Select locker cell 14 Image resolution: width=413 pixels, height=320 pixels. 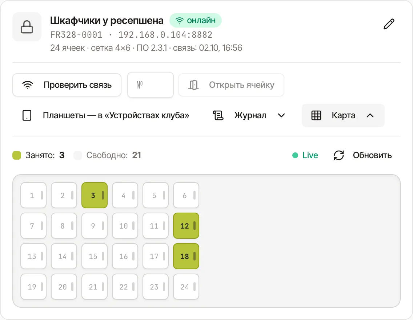click(64, 257)
